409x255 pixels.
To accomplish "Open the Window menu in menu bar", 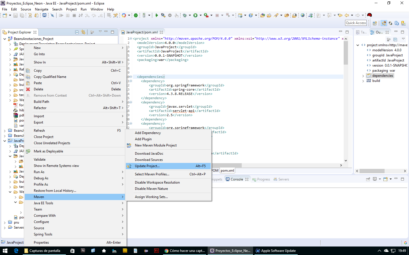I will point(97,9).
